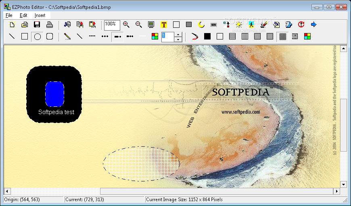This screenshot has height=206, width=351.
Task: Open the fill color picker squares
Action: pyautogui.click(x=307, y=36)
